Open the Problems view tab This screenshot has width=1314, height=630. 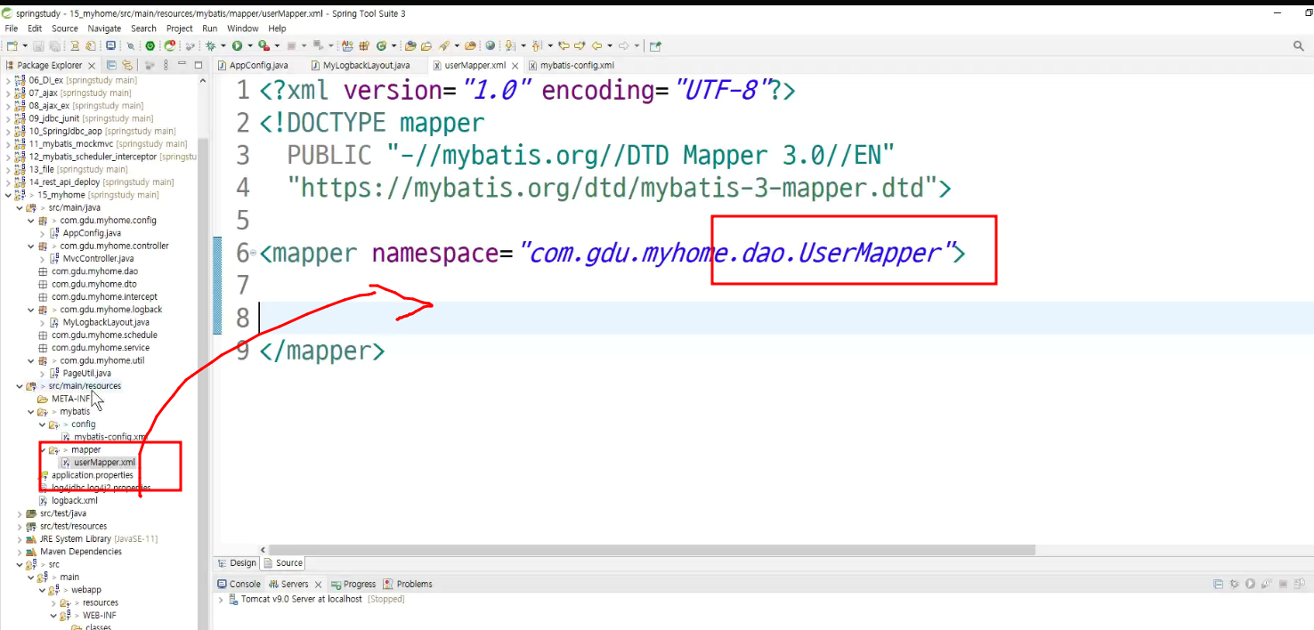(408, 585)
